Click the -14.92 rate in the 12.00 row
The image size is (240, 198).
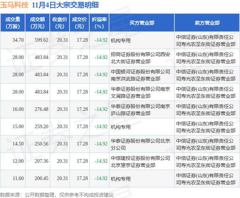[101, 161]
